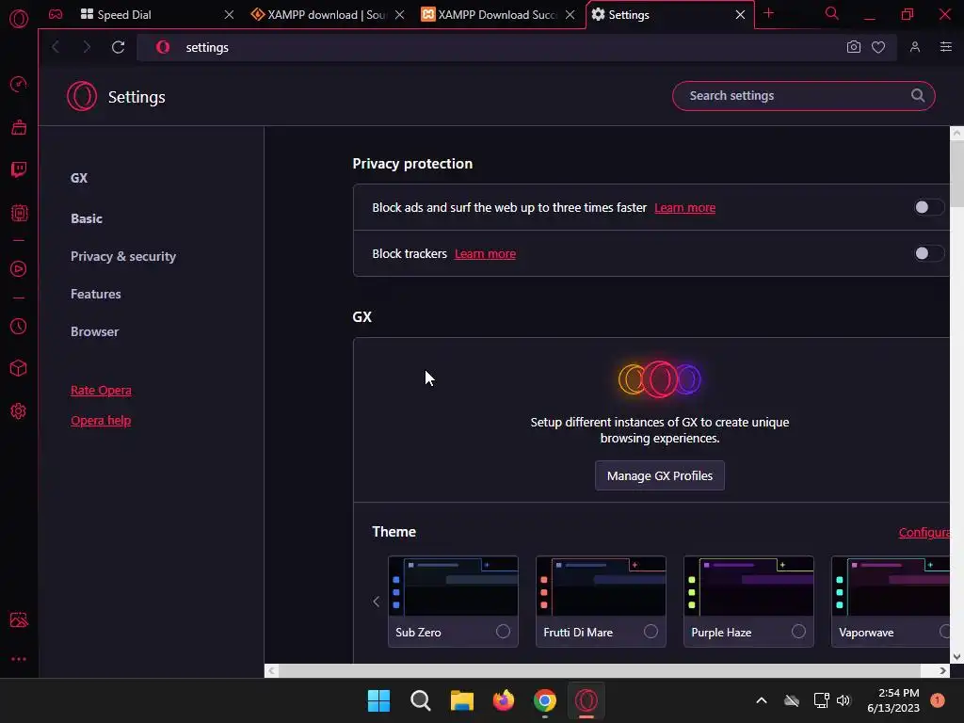
Task: Open Privacy & security section
Action: pos(123,256)
